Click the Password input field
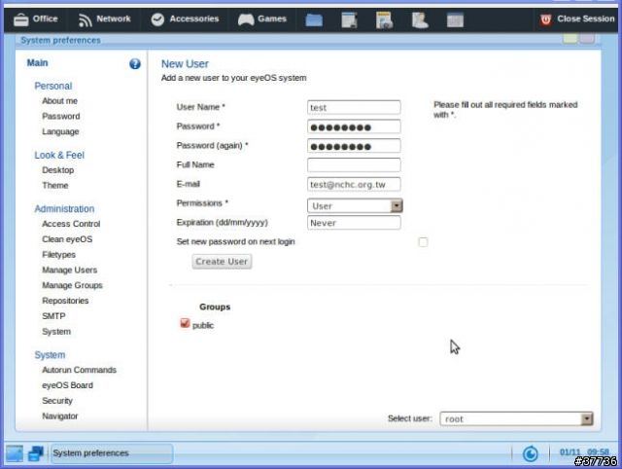This screenshot has height=469, width=622. pyautogui.click(x=354, y=126)
